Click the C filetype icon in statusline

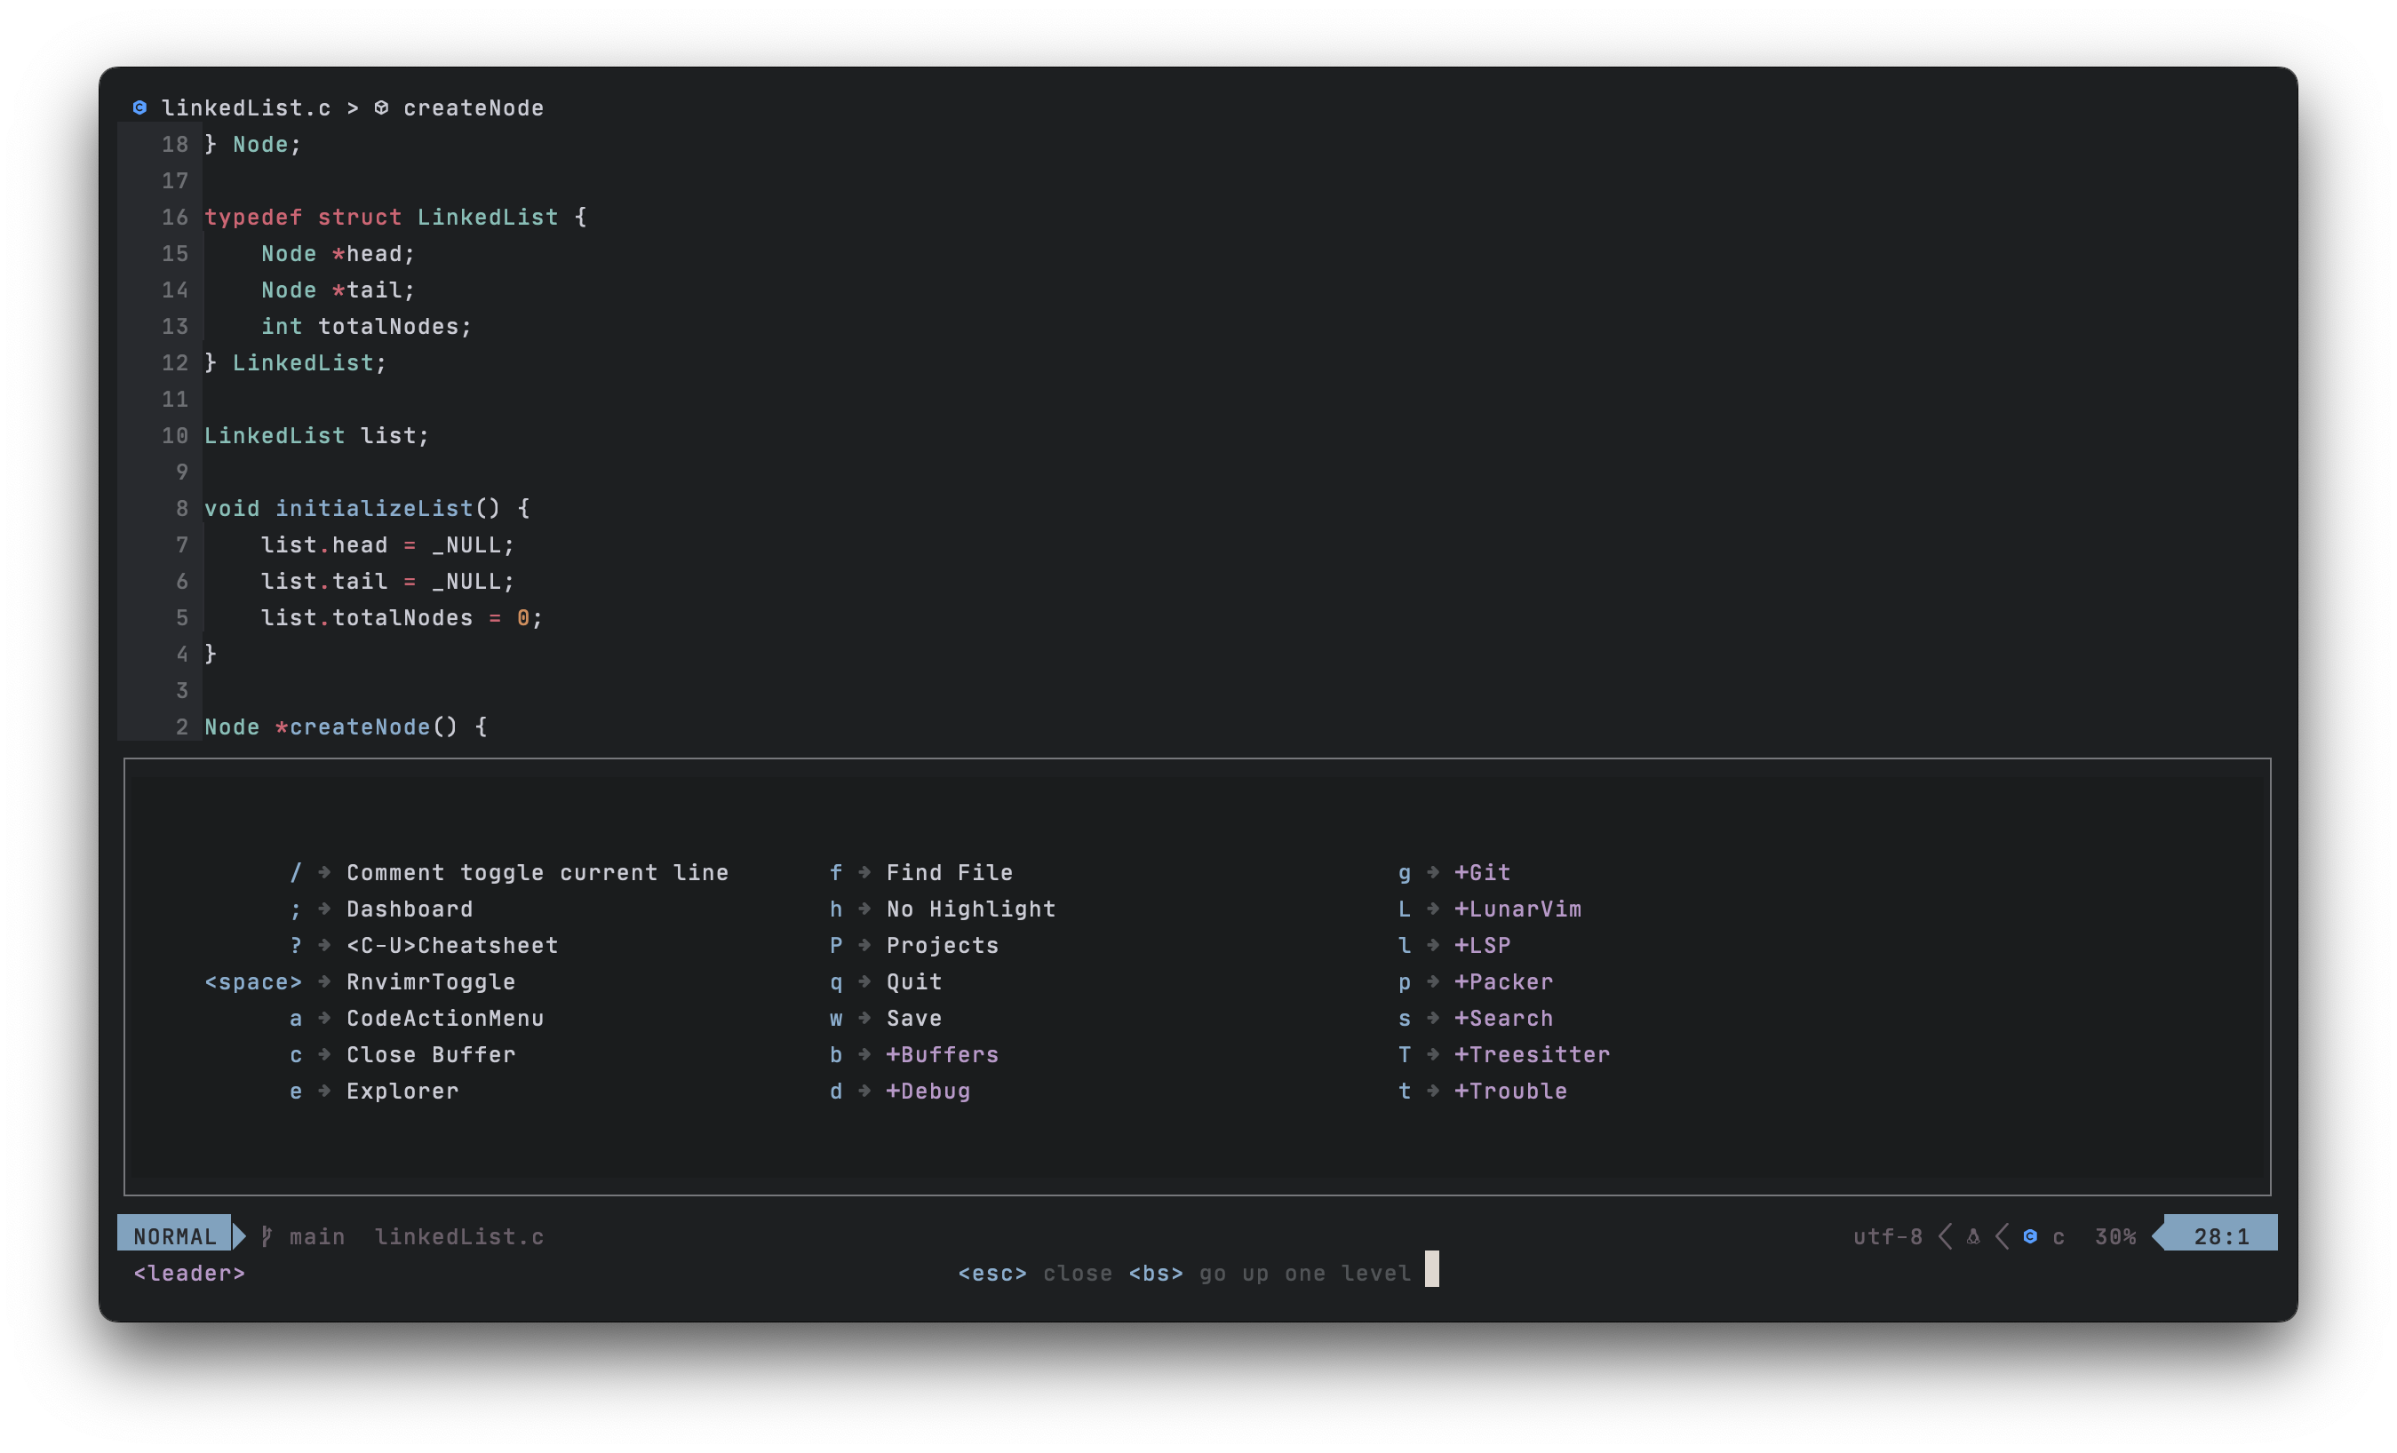click(x=2030, y=1236)
